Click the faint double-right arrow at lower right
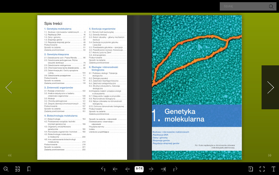The height and width of the screenshot is (175, 279). [x=270, y=155]
